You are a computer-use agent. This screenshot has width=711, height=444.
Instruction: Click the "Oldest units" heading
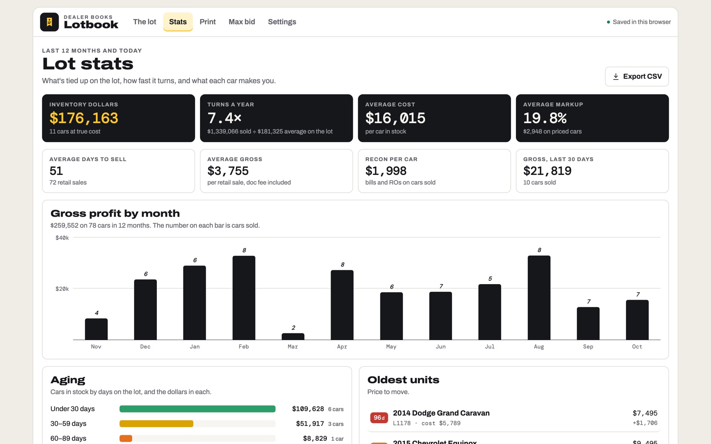[403, 380]
